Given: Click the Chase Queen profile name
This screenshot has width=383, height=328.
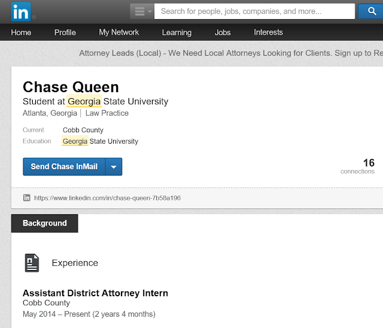Looking at the screenshot, I should [71, 87].
